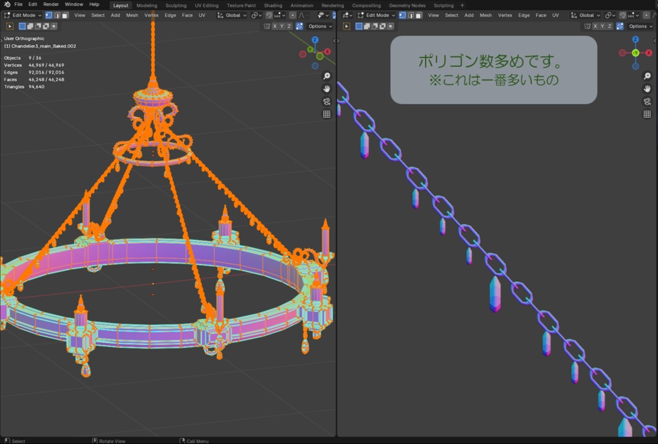Screen dimensions: 658x444
Task: Open Options dropdown in left viewport
Action: [x=320, y=26]
